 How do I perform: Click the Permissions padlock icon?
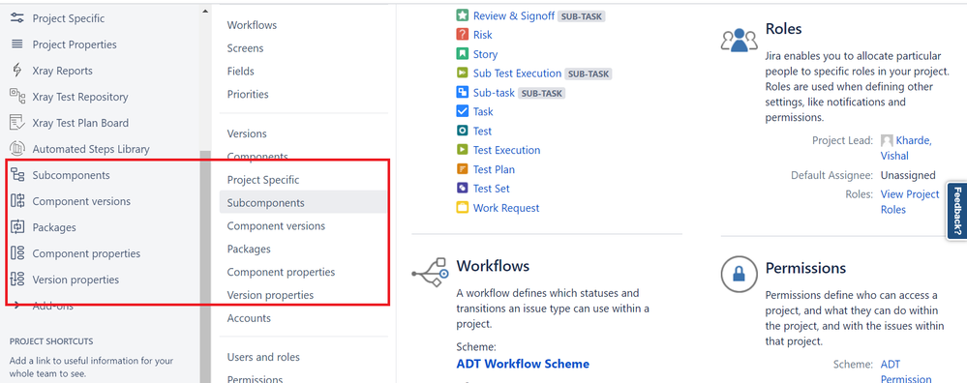(739, 274)
